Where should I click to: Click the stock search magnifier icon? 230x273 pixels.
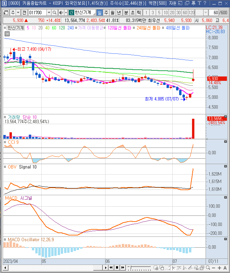click(x=55, y=13)
